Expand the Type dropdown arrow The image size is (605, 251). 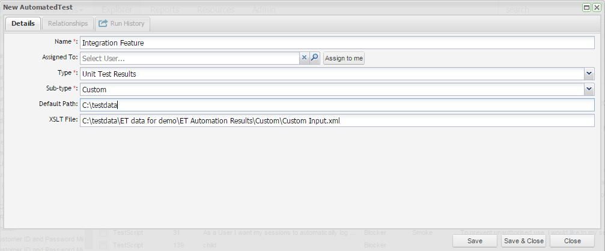click(x=589, y=74)
